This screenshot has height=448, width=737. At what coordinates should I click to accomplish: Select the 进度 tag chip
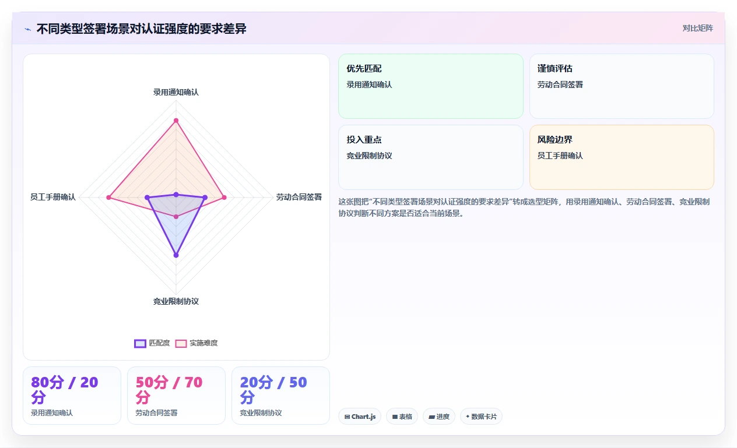click(438, 417)
